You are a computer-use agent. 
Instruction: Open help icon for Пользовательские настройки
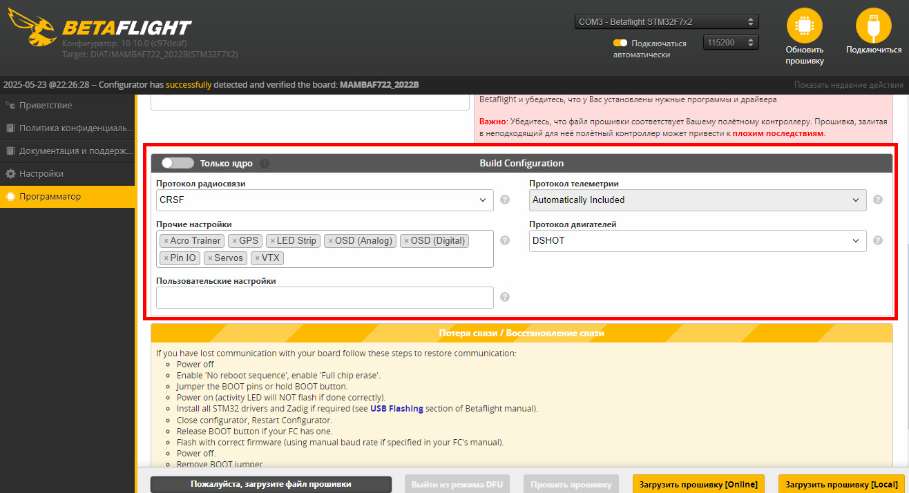pyautogui.click(x=505, y=297)
